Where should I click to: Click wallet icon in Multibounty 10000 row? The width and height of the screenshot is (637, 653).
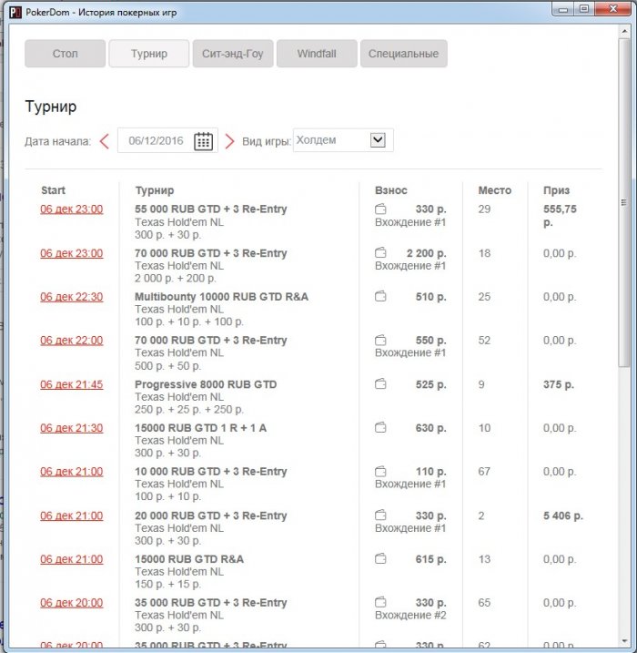380,297
